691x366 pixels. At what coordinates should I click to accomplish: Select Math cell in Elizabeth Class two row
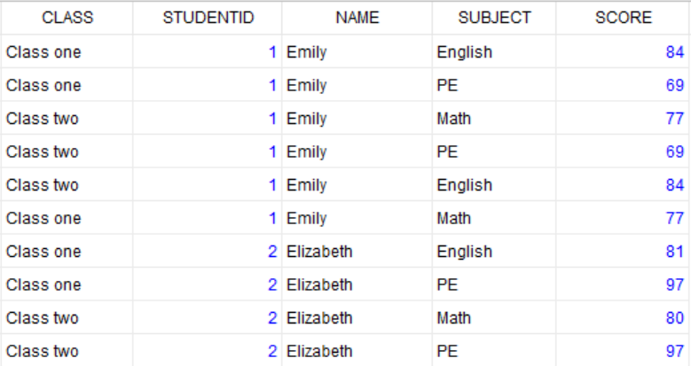pos(494,318)
